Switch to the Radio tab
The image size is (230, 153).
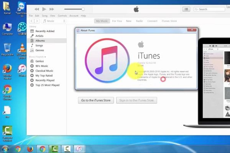tap(139, 21)
